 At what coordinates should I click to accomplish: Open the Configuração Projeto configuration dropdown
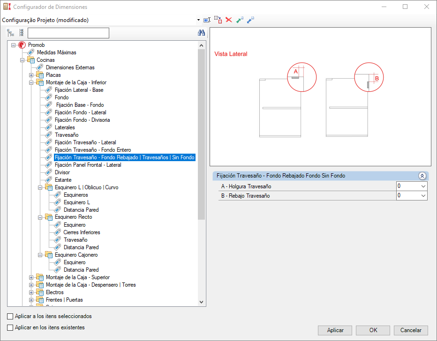point(198,20)
